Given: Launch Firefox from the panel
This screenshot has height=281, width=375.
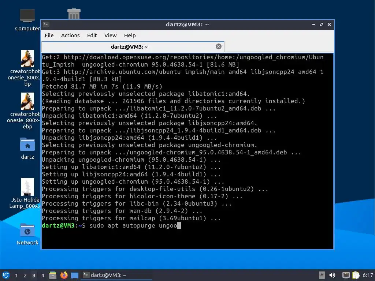Looking at the screenshot, I should 64,275.
